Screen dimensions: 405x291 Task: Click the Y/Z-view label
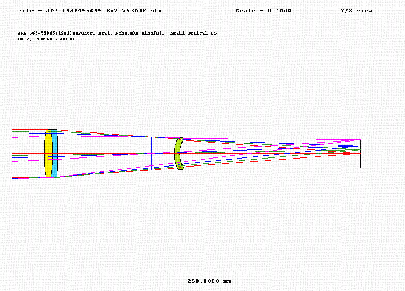pos(357,11)
